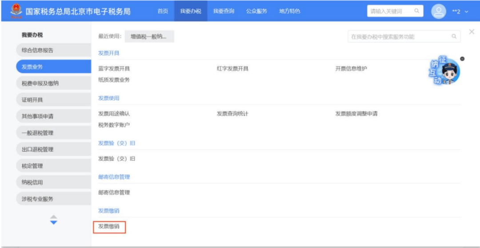Screen dimensions: 480x248
Task: Select 税费申报及缴纳 in sidebar
Action: pyautogui.click(x=40, y=83)
